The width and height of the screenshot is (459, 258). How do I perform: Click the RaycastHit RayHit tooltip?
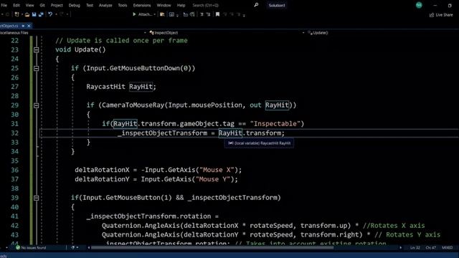(259, 143)
